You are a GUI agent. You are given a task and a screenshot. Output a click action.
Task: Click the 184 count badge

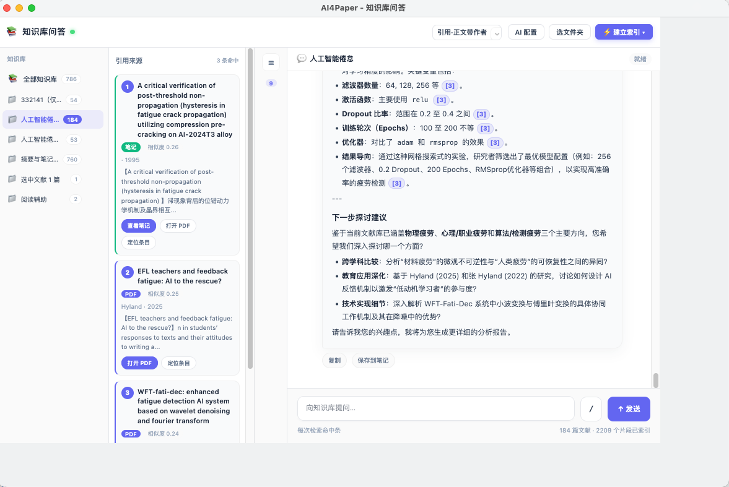click(x=72, y=119)
